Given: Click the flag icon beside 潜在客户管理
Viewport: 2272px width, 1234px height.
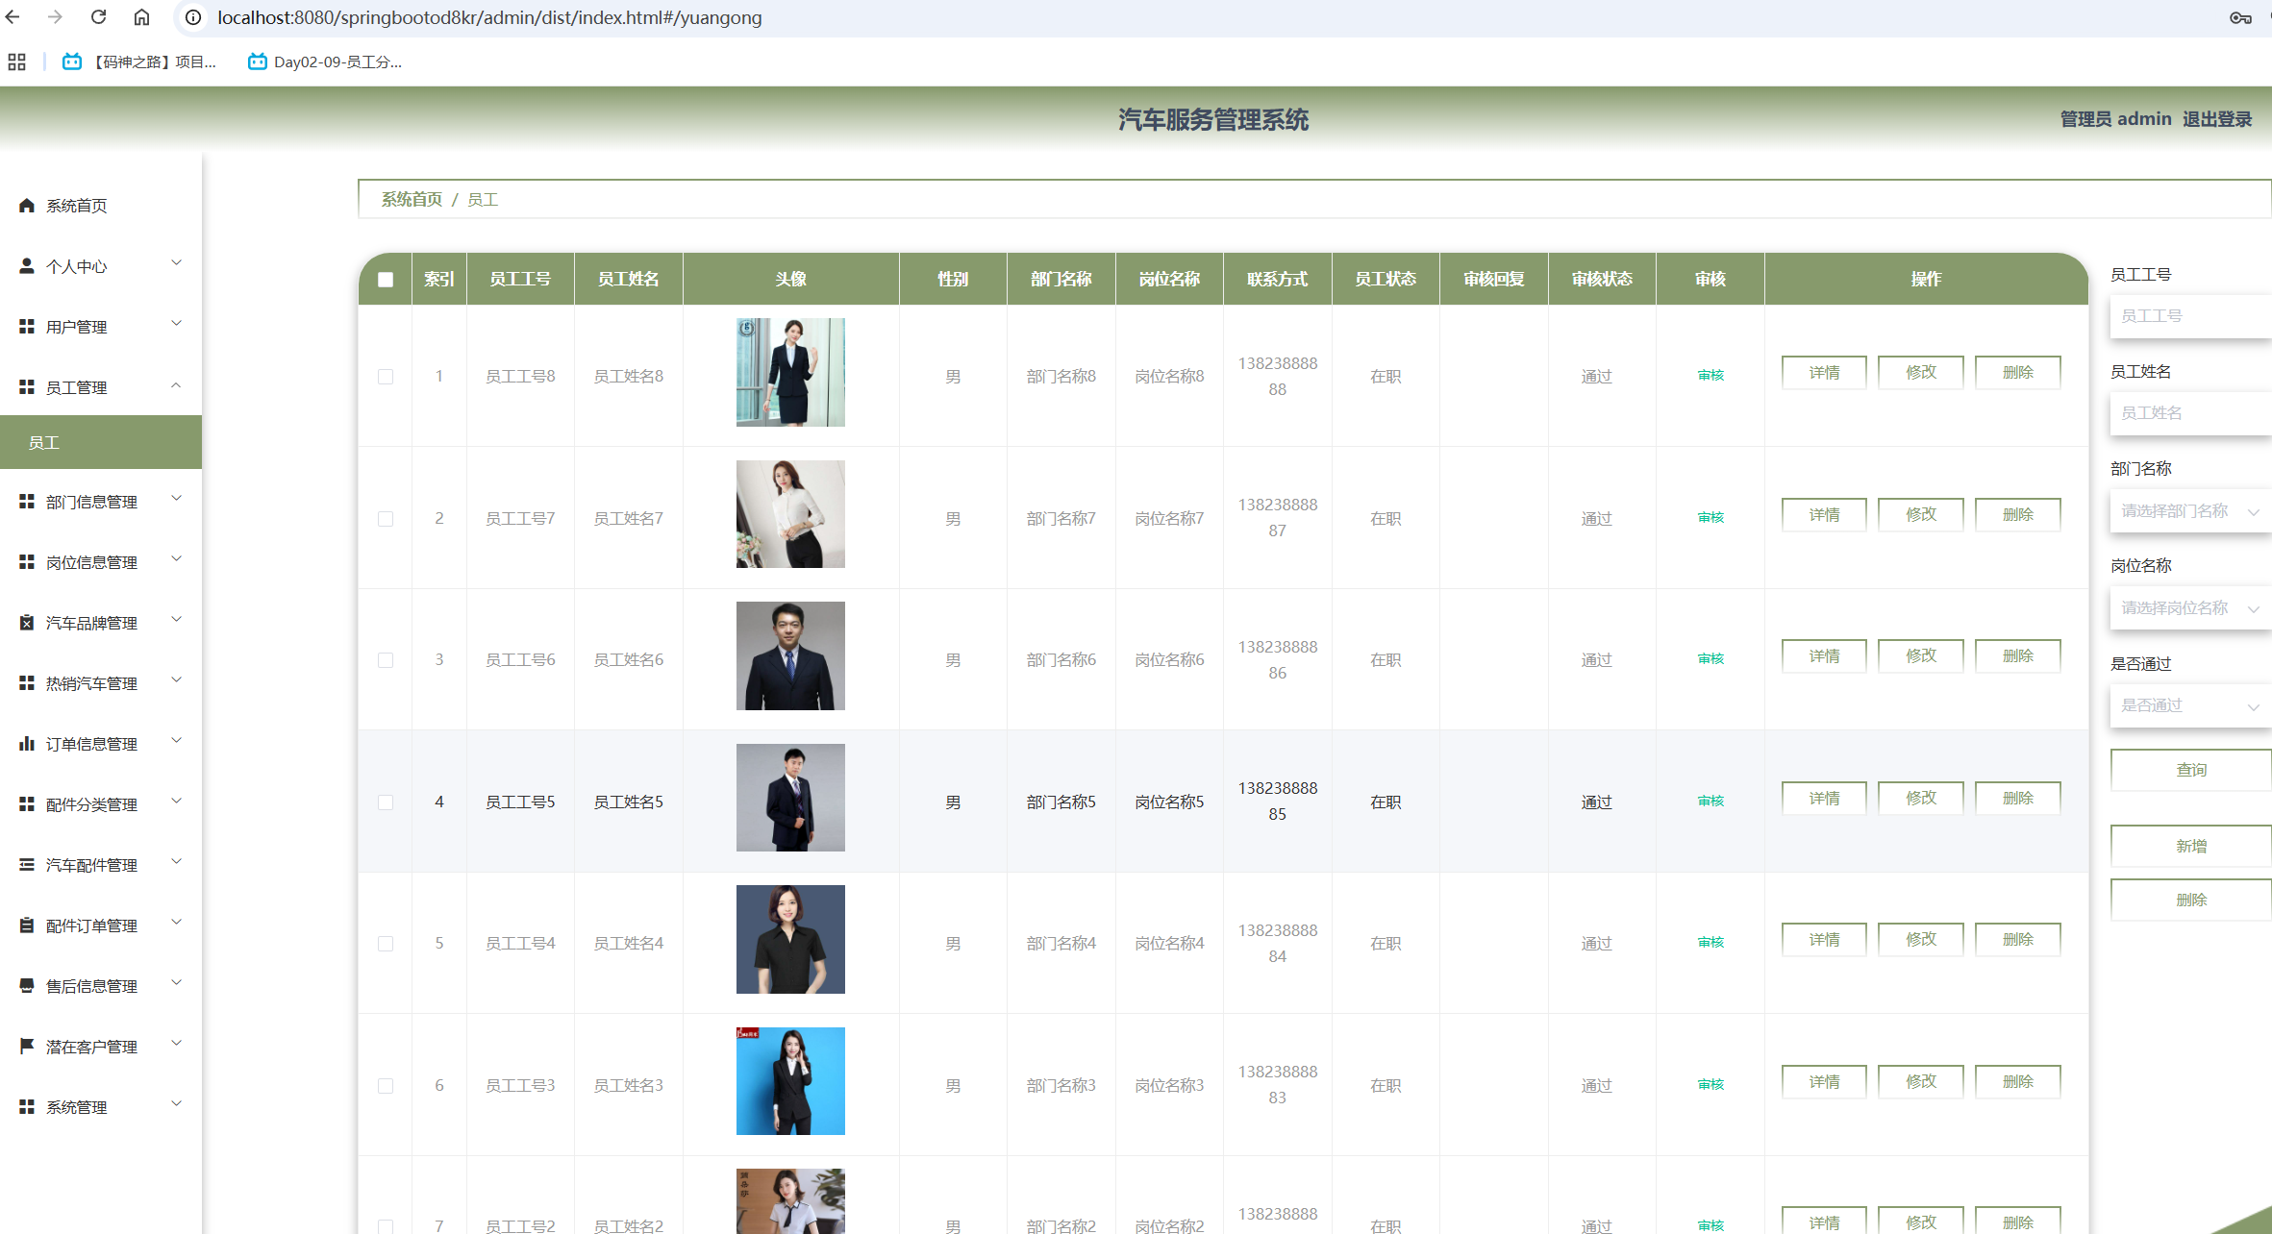Looking at the screenshot, I should (x=27, y=1046).
